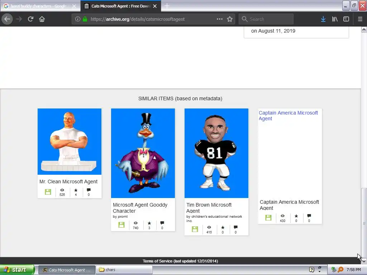The image size is (367, 275).
Task: Click the floppy disk icon under Mr. Clean
Action: [48, 192]
